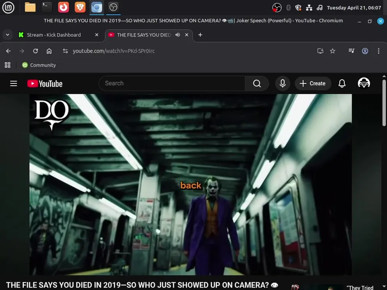Open a new browser tab

pyautogui.click(x=200, y=35)
